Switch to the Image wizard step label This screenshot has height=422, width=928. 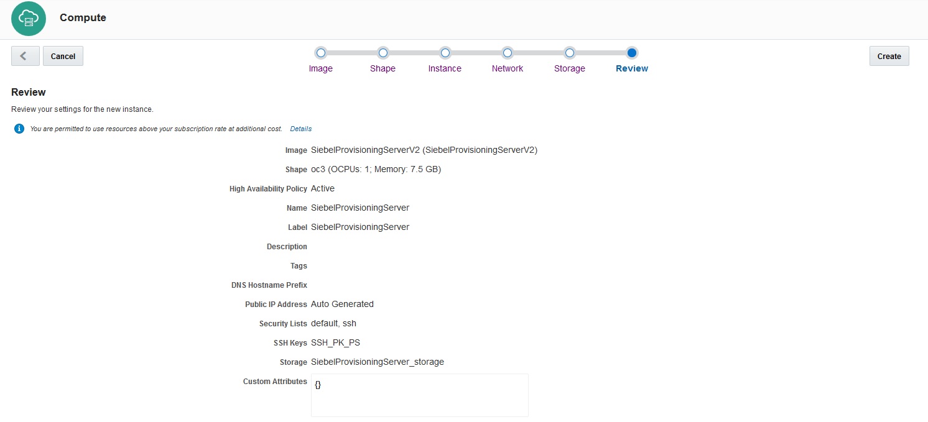coord(320,68)
